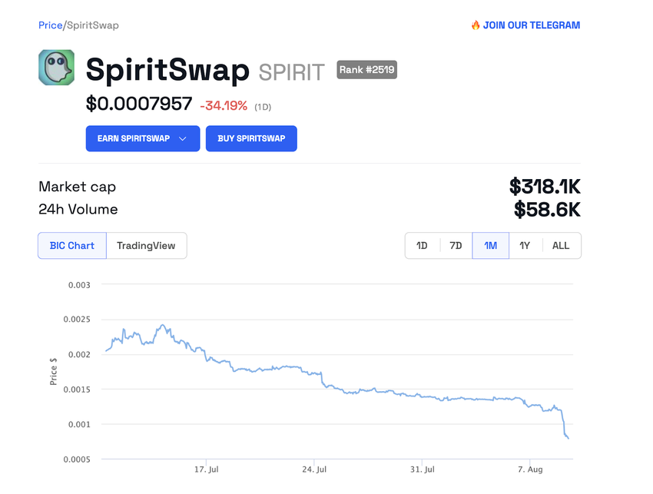Click the price line's sharp drop at the end
653x494 pixels.
(565, 426)
